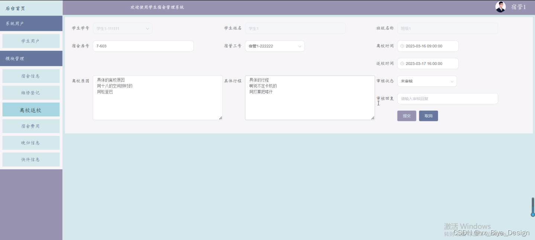535x240 pixels.
Task: Expand the 宿管工号 dropdown
Action: tap(275, 46)
